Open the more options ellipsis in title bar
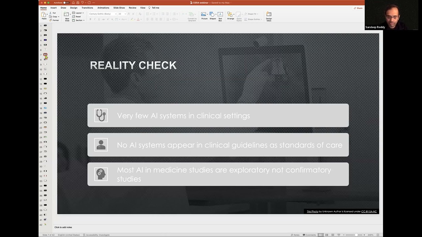Viewport: 422px width, 237px height. 94,3
